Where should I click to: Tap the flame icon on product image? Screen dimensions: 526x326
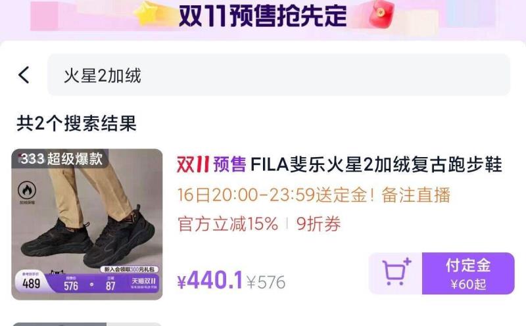(27, 190)
